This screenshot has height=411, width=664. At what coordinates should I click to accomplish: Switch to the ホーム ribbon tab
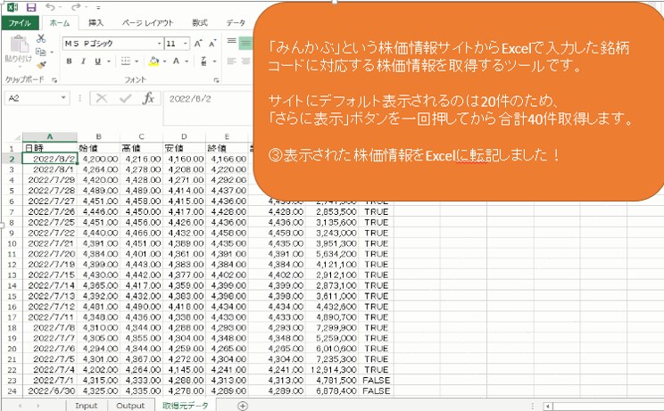60,23
